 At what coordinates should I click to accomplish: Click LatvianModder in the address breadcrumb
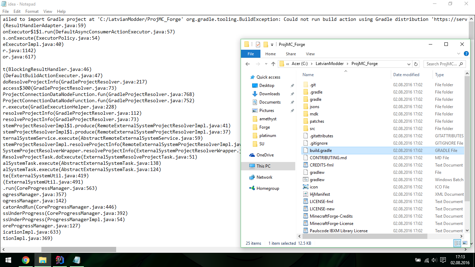click(329, 64)
